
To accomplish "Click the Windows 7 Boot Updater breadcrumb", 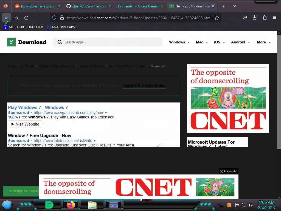I will pyautogui.click(x=127, y=66).
